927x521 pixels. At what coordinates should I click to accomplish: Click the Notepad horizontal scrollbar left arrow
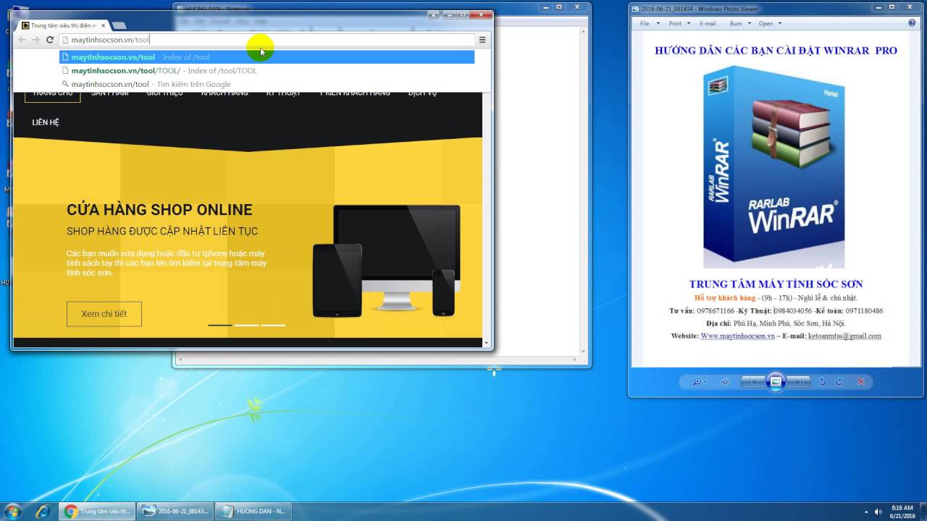(179, 360)
